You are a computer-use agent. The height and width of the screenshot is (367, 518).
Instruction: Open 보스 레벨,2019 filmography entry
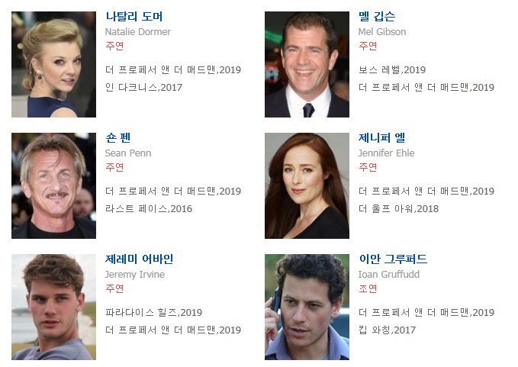[392, 70]
